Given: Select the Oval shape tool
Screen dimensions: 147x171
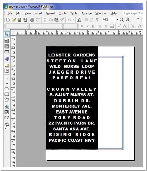Looking at the screenshot, I should pos(6,89).
